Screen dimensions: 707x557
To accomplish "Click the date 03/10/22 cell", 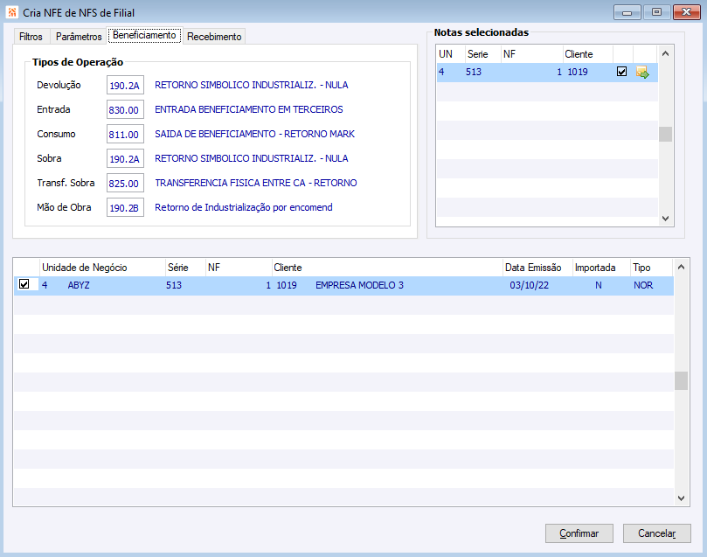I will 530,285.
